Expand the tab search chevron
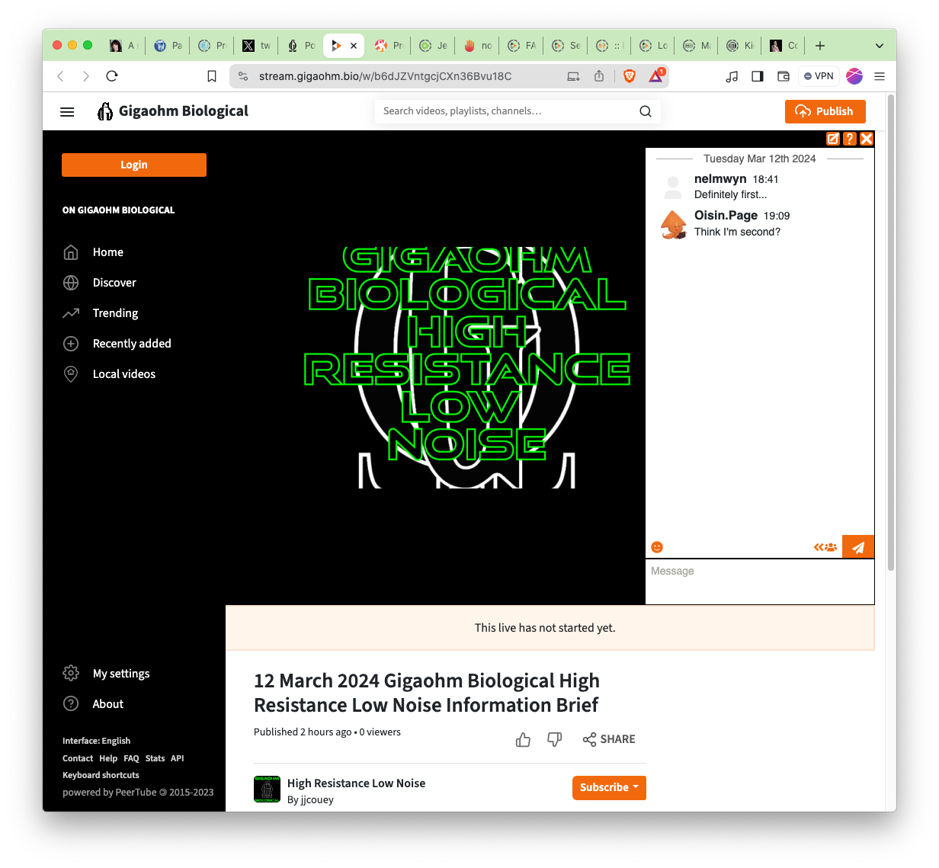Image resolution: width=939 pixels, height=868 pixels. pyautogui.click(x=880, y=46)
